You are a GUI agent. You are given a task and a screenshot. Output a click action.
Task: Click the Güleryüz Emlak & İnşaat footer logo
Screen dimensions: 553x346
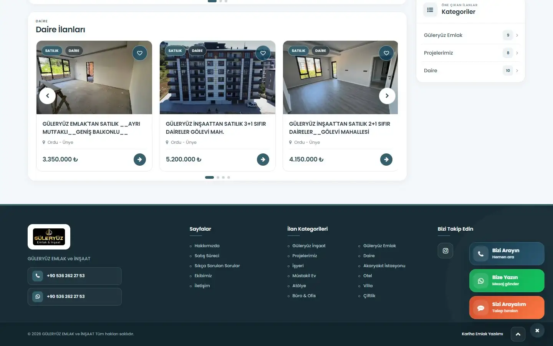[x=49, y=237]
